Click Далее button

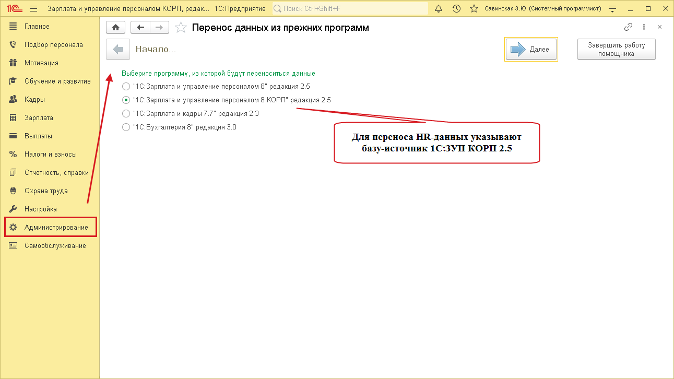[x=531, y=49]
